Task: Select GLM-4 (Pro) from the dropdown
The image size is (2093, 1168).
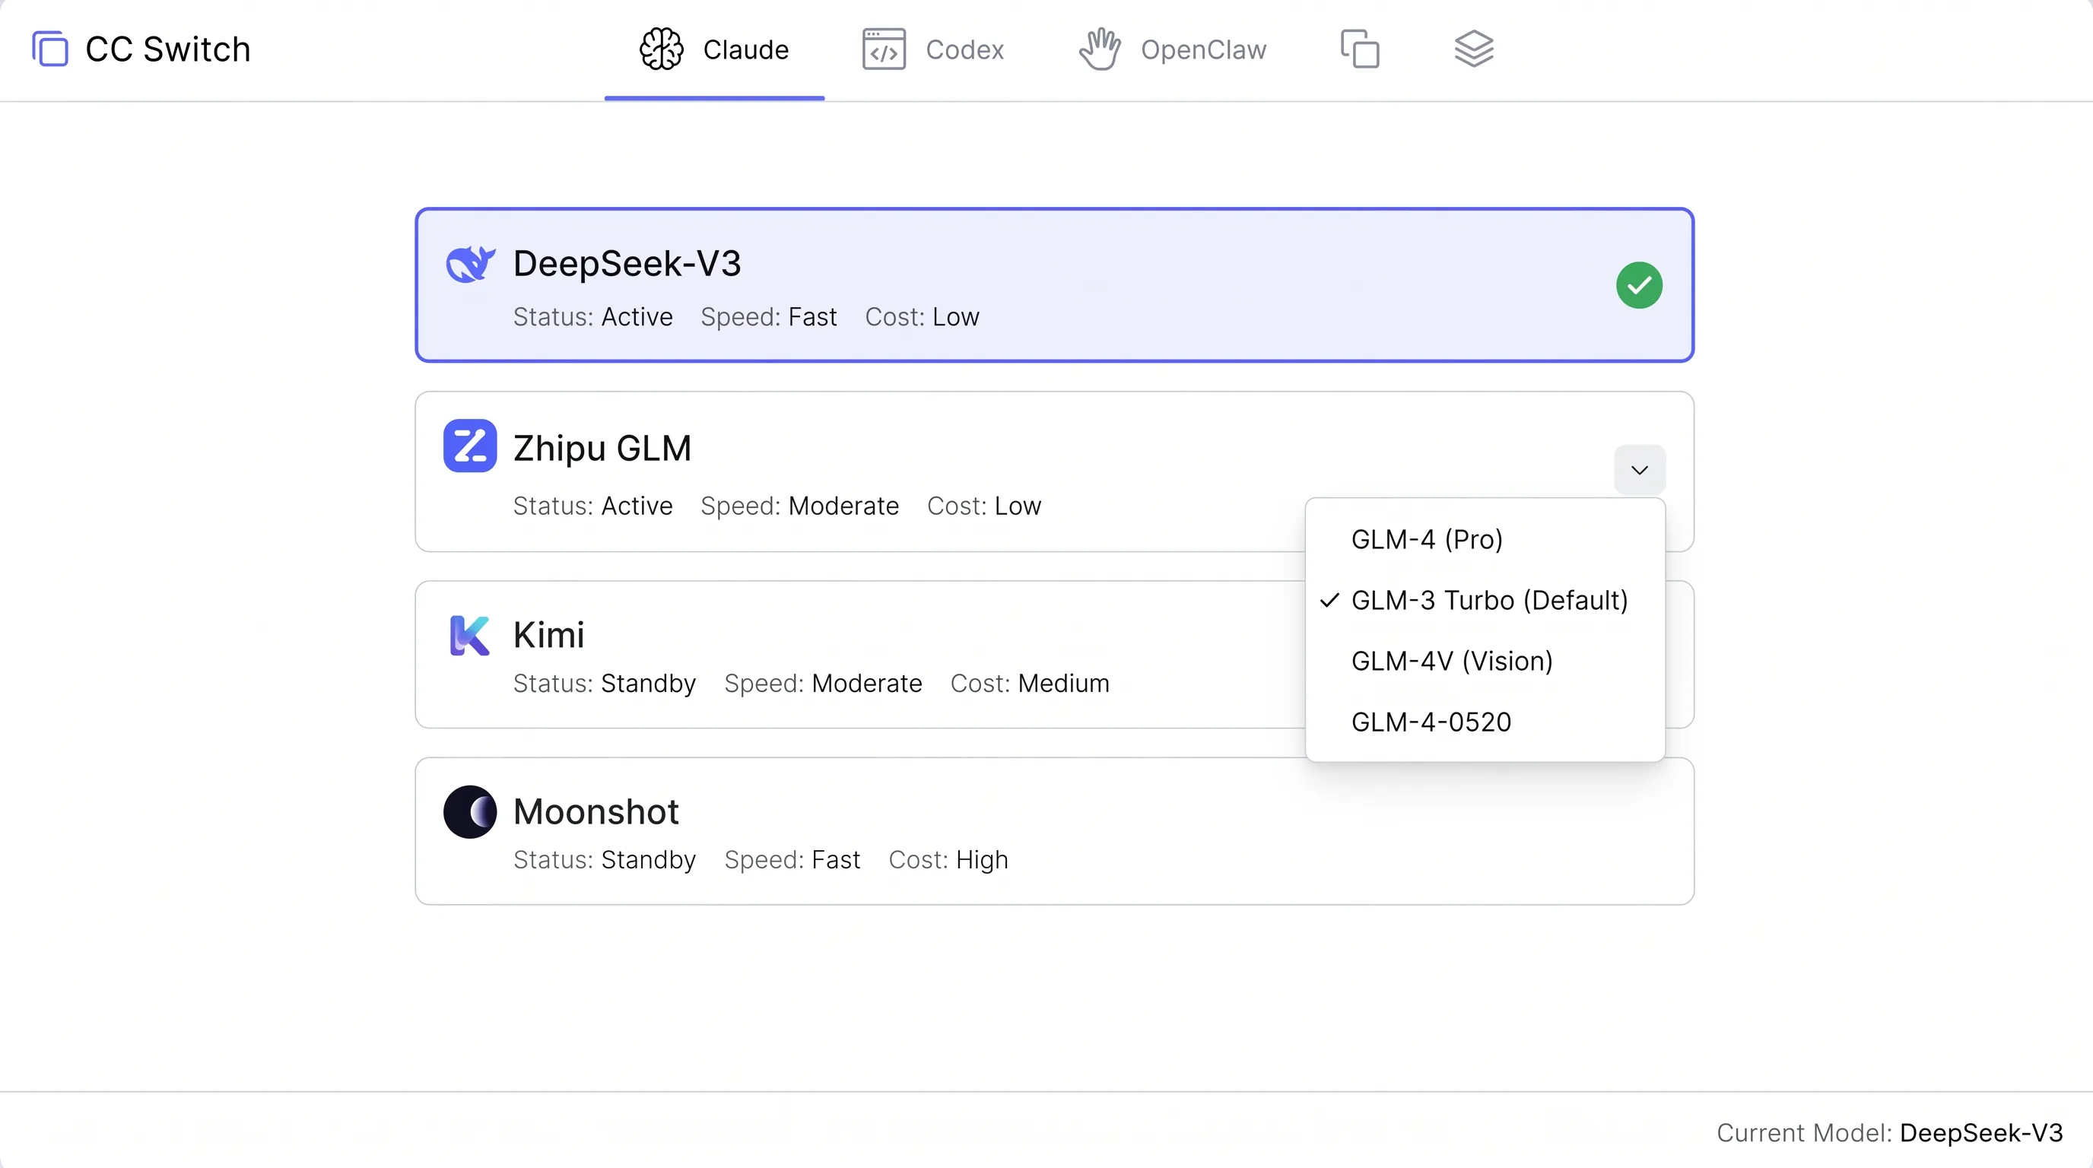Action: click(x=1485, y=539)
